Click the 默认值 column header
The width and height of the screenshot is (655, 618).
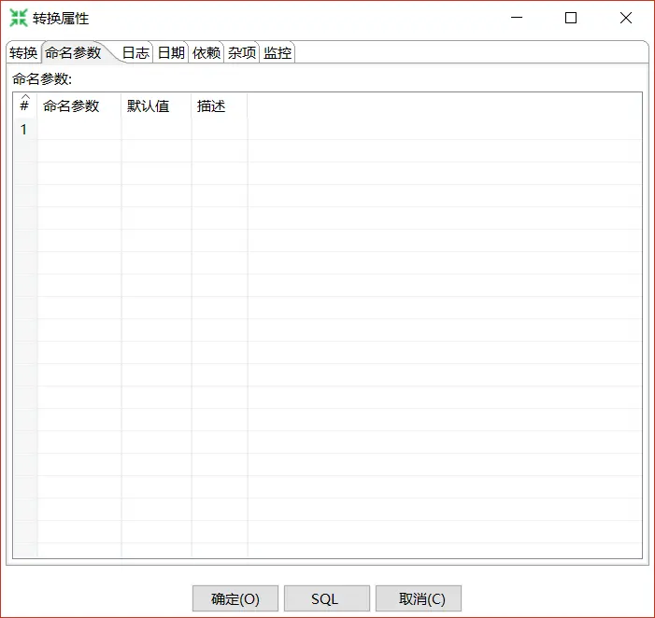coord(157,105)
